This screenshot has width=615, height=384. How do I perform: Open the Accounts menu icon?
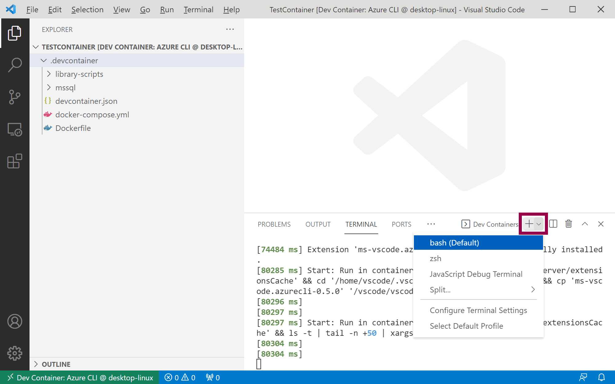[x=14, y=321]
